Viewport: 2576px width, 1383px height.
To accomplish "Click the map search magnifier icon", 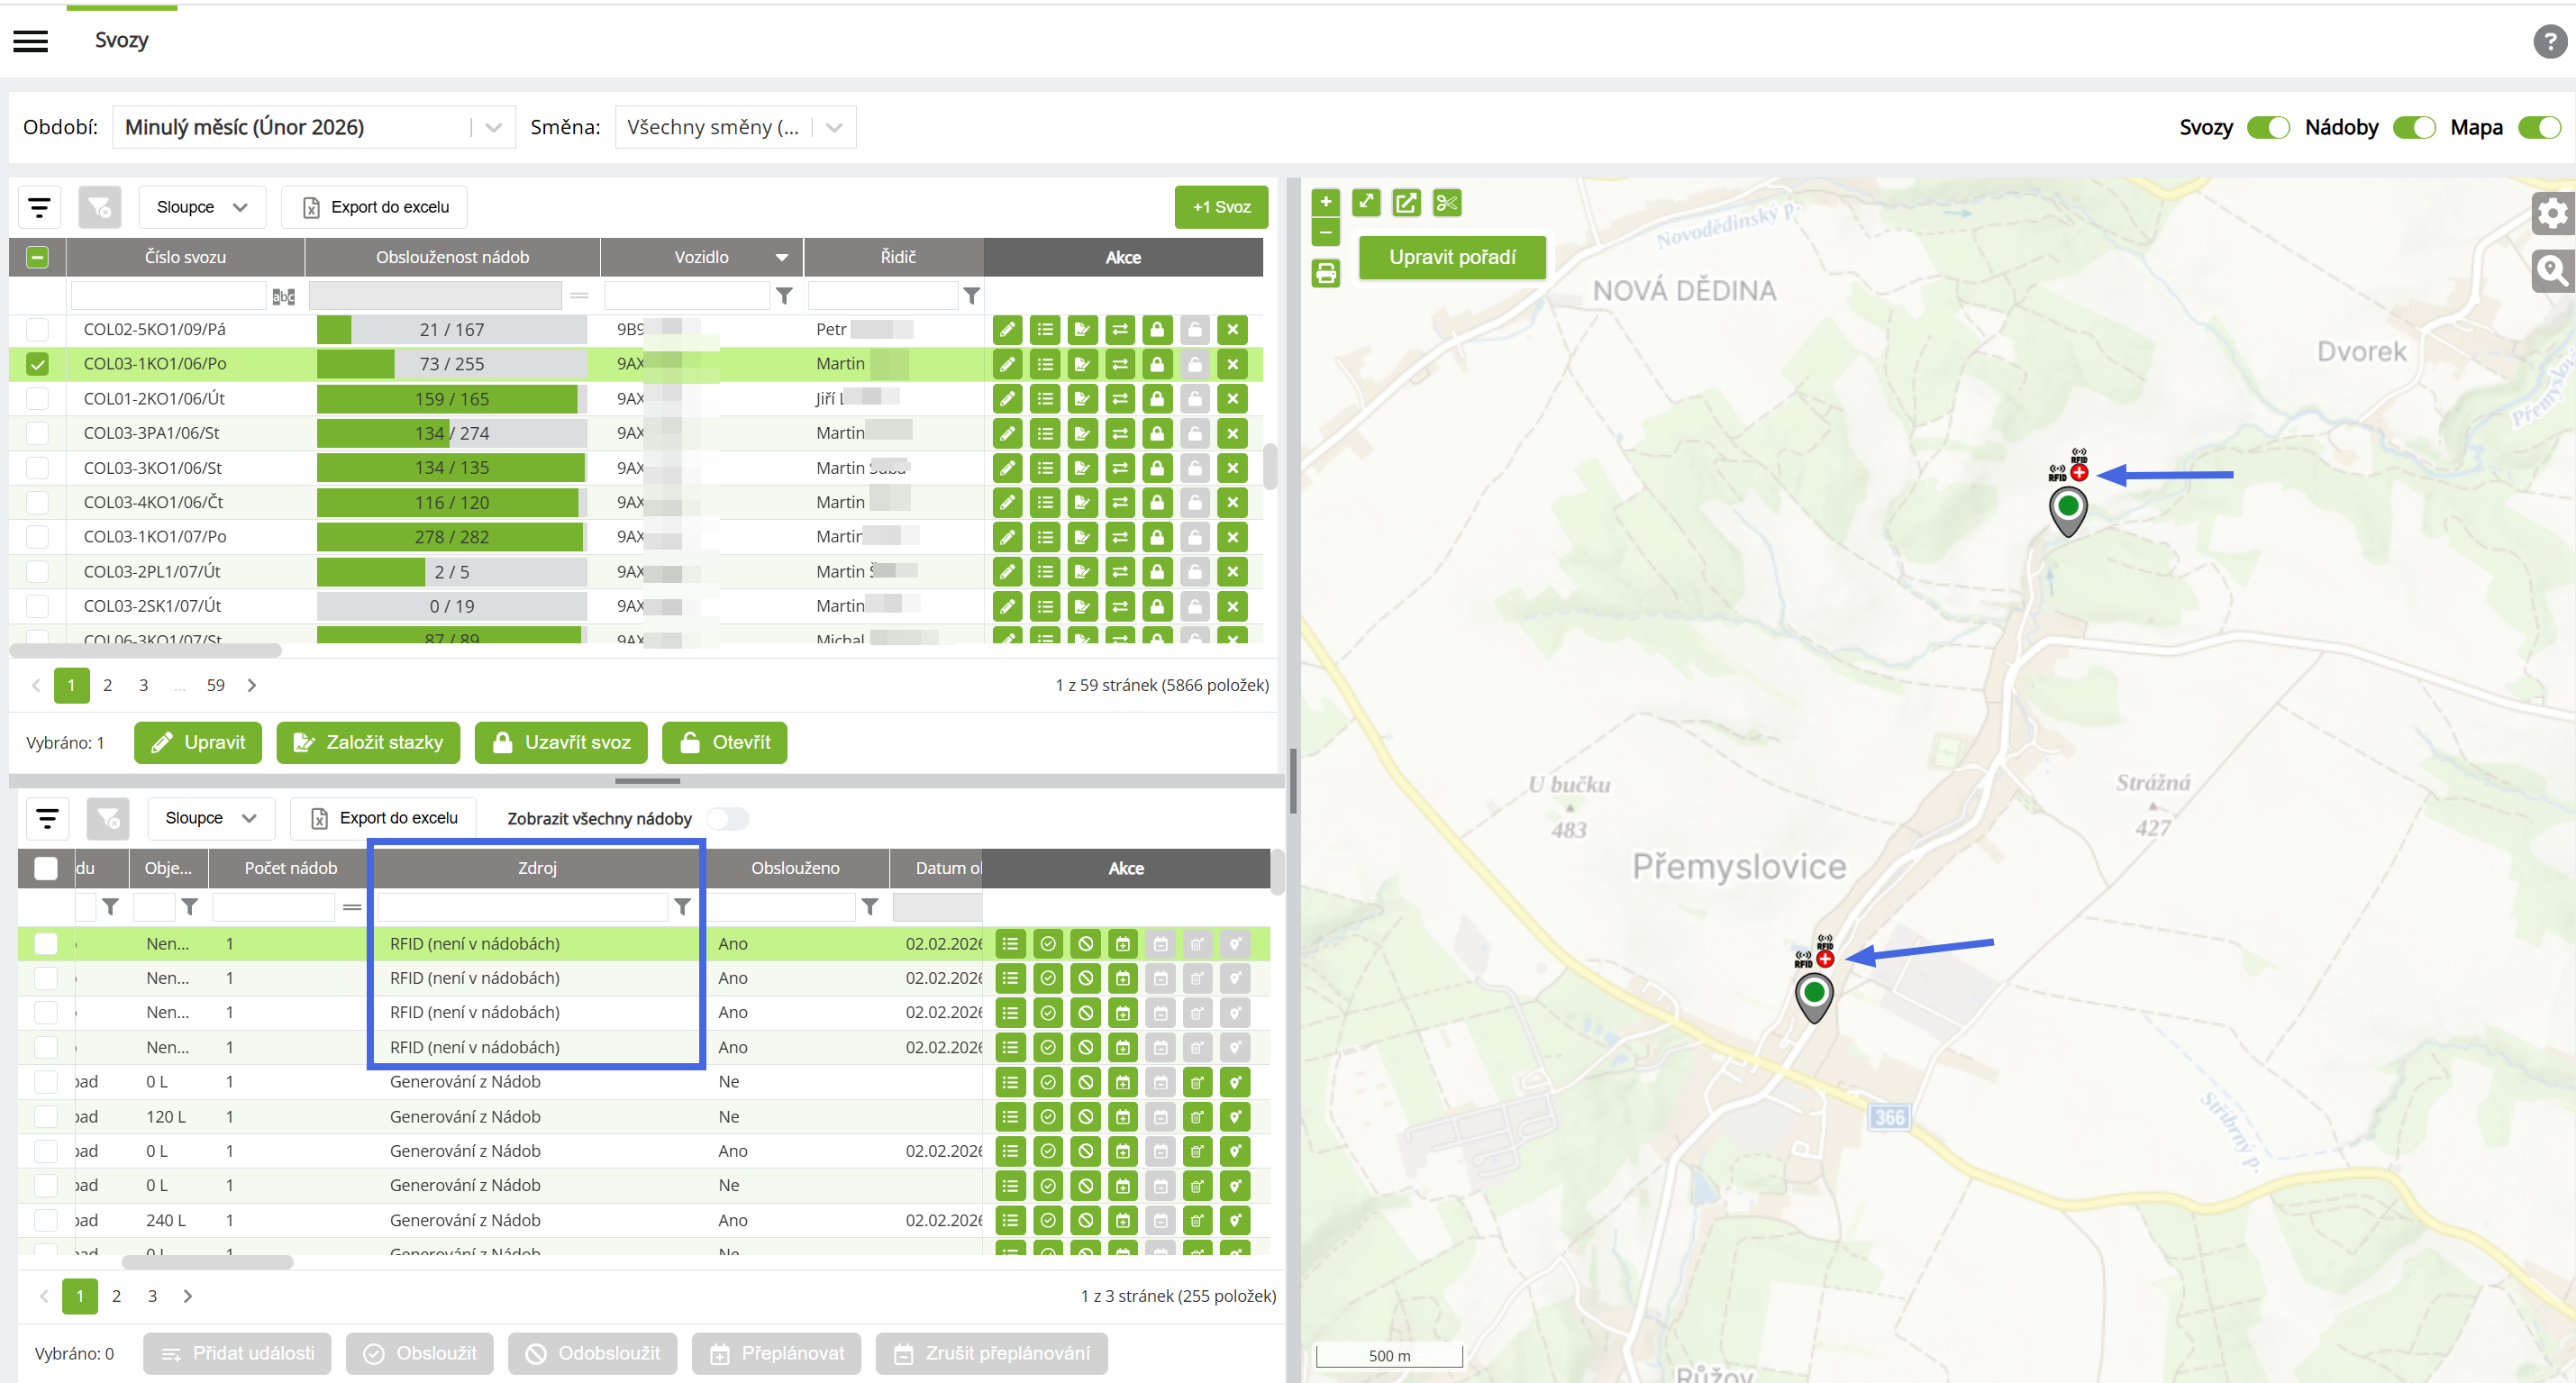I will [x=2552, y=270].
